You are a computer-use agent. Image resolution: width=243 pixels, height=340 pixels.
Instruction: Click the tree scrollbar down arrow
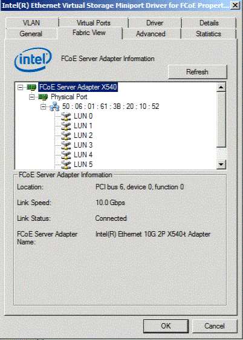tap(221, 165)
